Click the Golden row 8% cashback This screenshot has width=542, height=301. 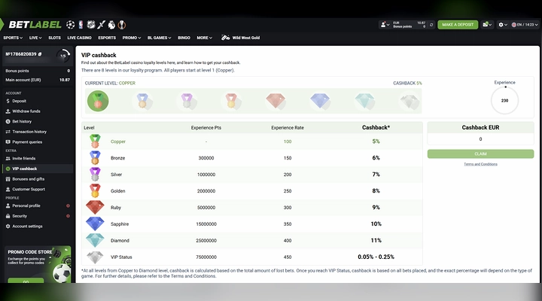tap(376, 191)
